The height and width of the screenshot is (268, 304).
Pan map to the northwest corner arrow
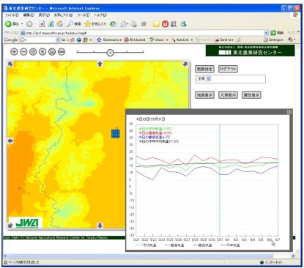click(10, 64)
